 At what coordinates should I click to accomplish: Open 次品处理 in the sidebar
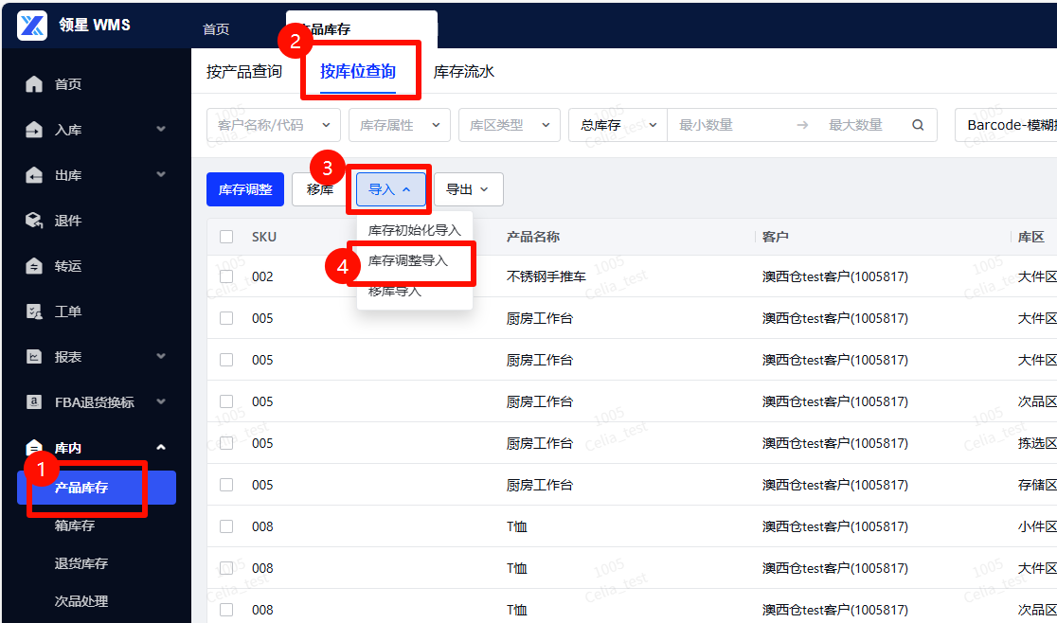(x=81, y=601)
